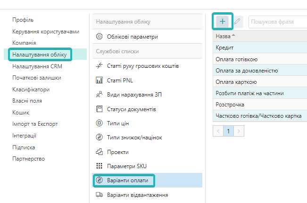The image size is (307, 203).
Task: Select page 1 in pagination
Action: point(229,130)
